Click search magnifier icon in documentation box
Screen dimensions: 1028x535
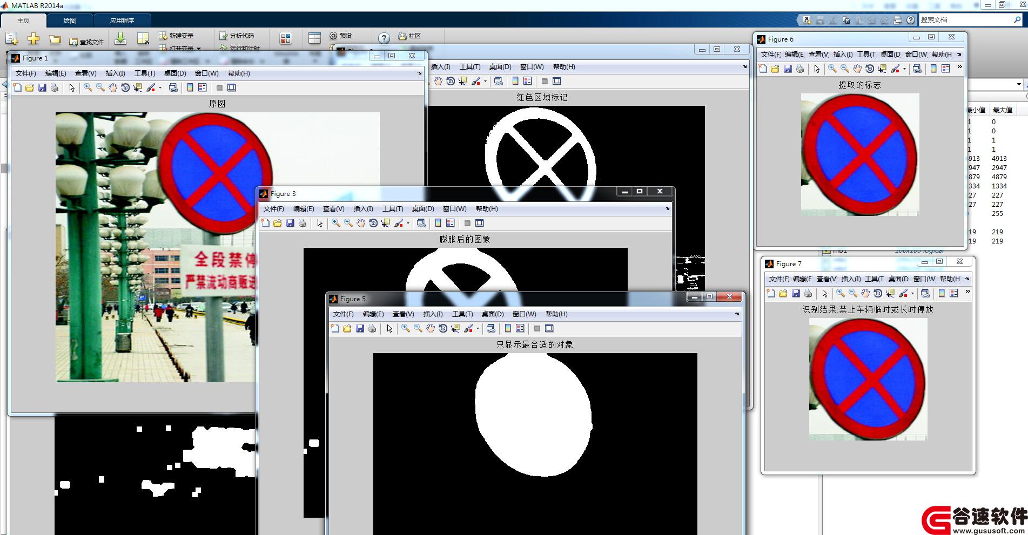1018,20
